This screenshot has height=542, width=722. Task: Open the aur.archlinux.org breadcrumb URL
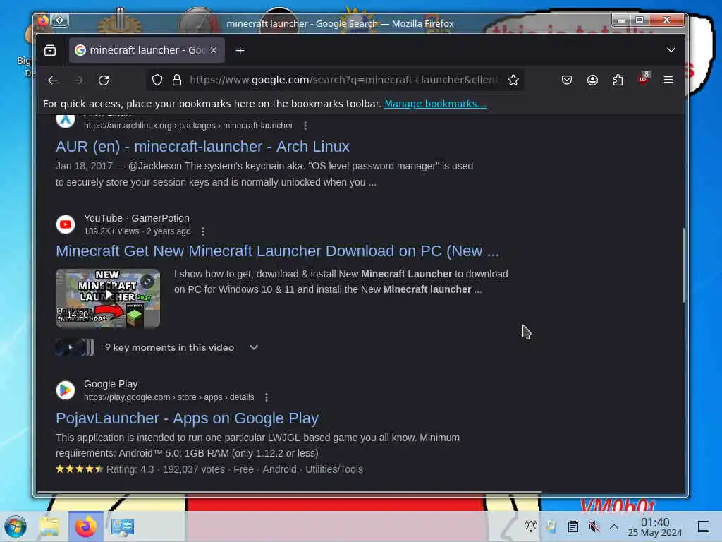tap(188, 126)
